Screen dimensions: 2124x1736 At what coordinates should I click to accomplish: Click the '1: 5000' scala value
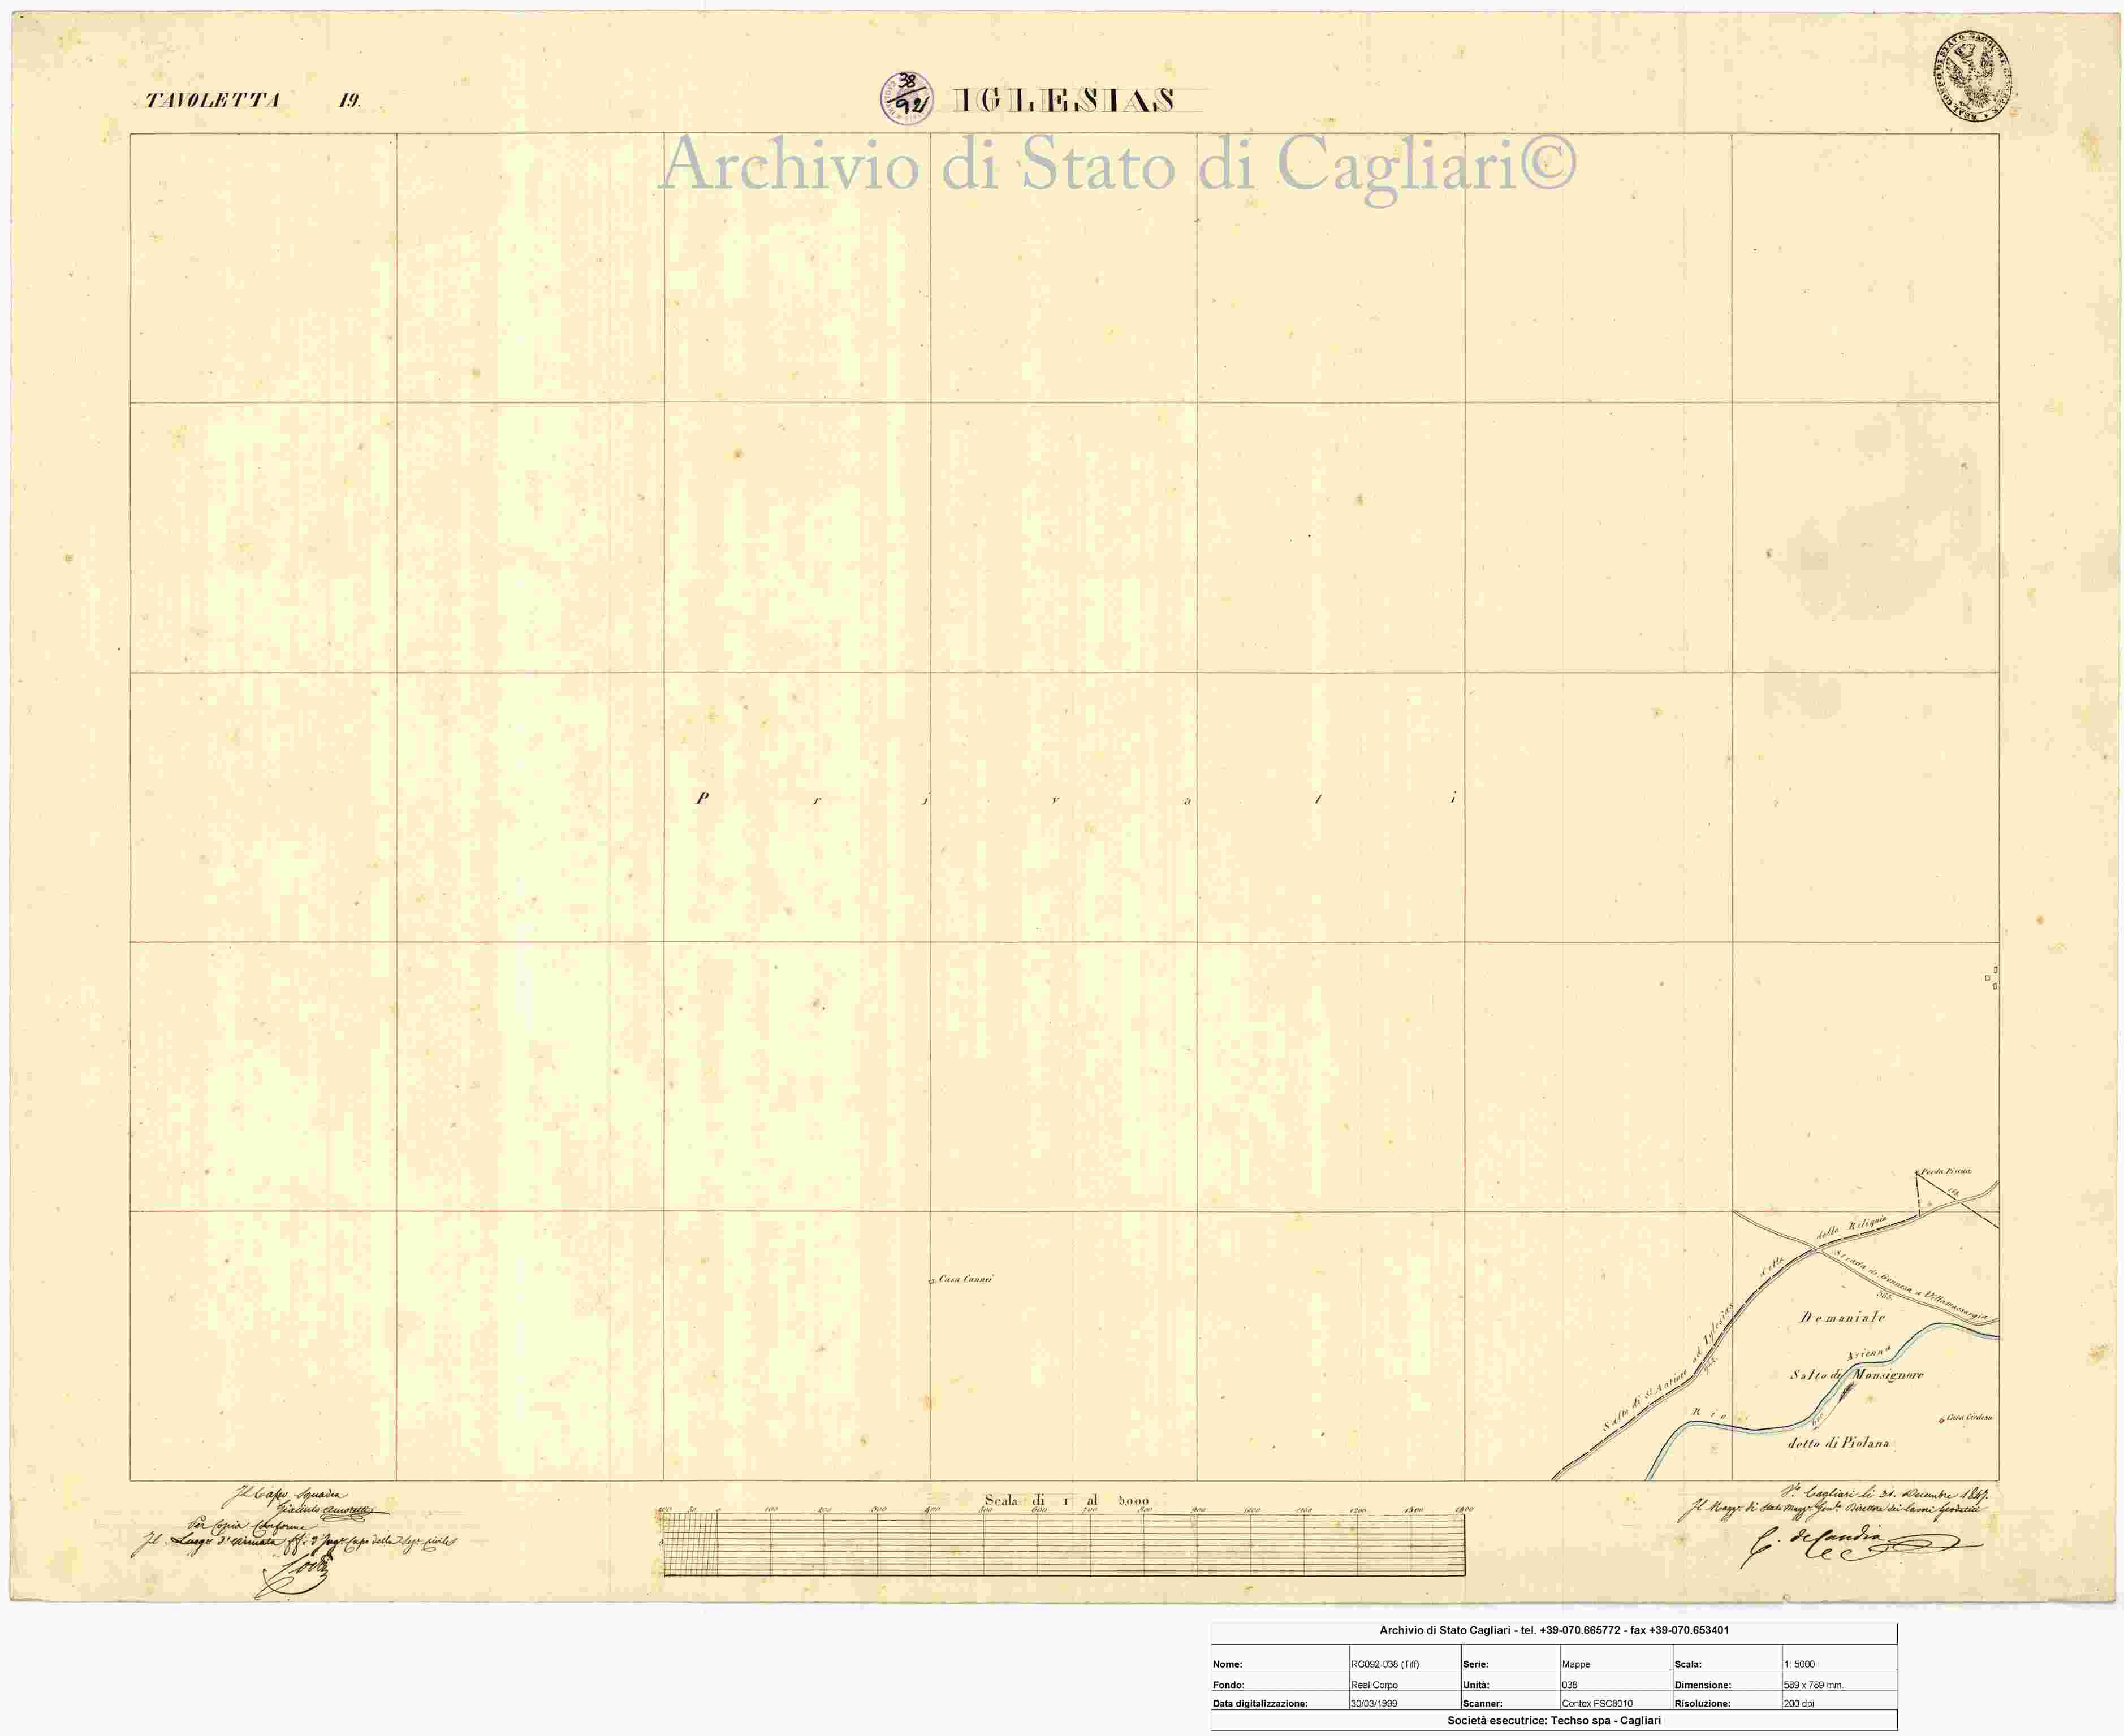[x=1799, y=1664]
